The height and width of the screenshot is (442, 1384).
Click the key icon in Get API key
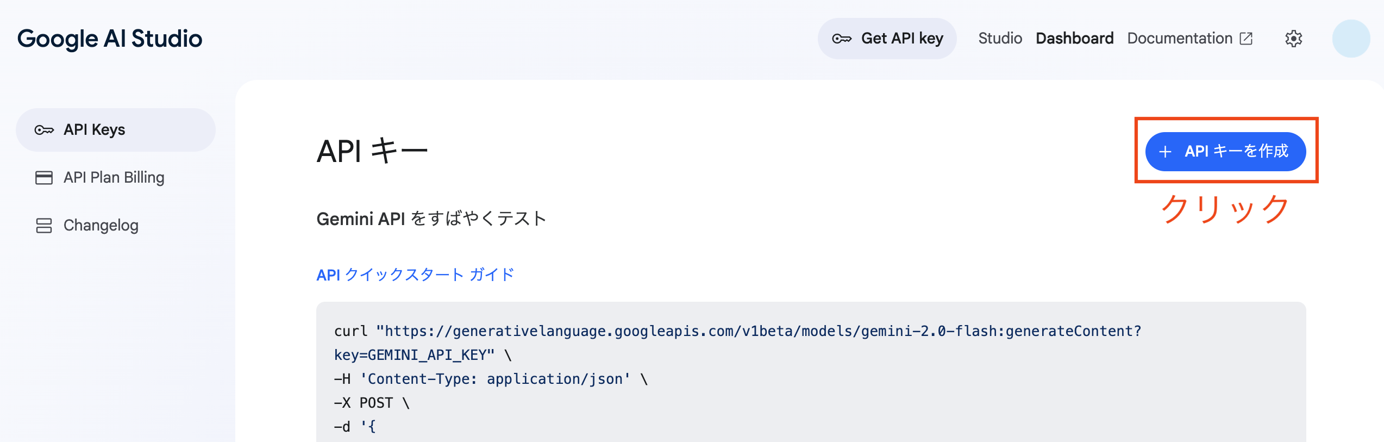pyautogui.click(x=842, y=39)
